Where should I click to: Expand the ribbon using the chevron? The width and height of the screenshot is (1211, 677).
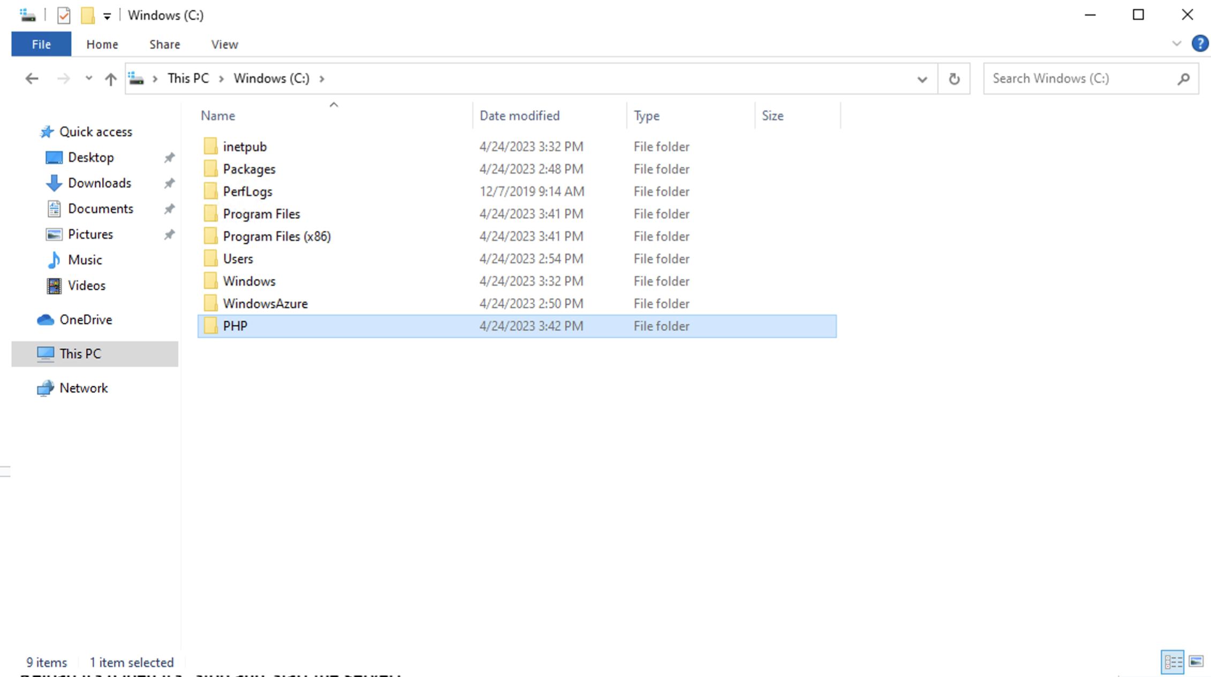(x=1176, y=43)
